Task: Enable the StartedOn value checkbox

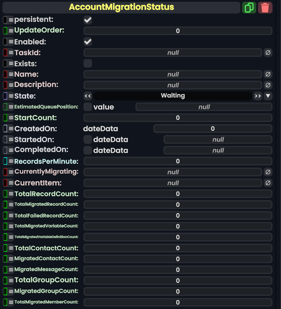Action: [x=88, y=140]
